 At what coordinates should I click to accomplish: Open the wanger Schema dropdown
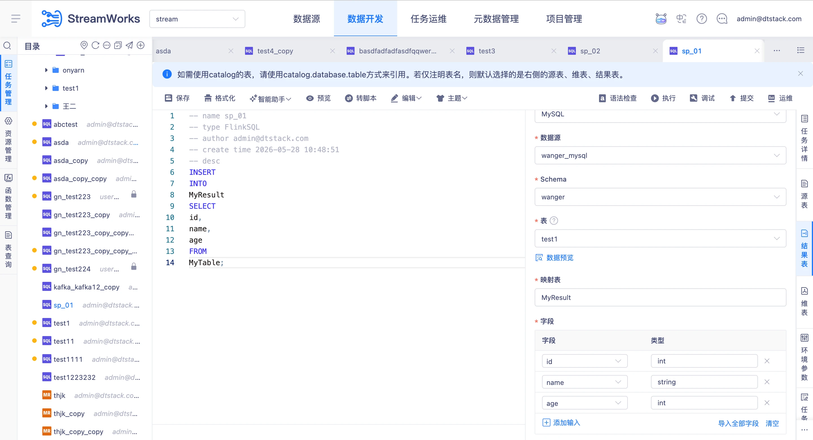(x=660, y=197)
